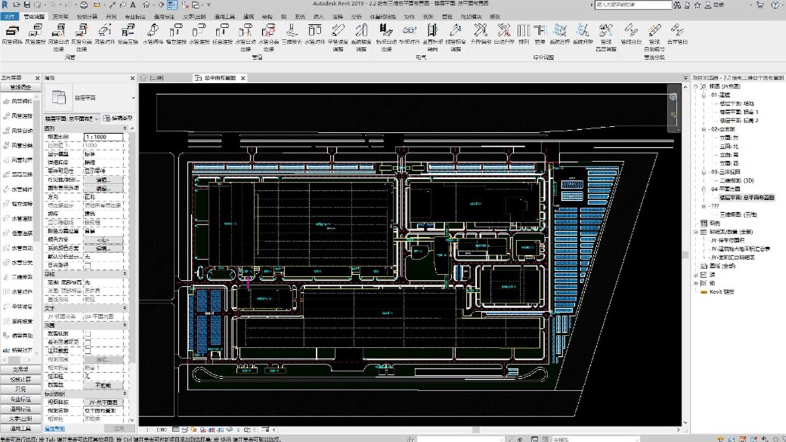786x442 pixels.
Task: Collapse the 04-平面出图 tree node
Action: tap(704, 190)
